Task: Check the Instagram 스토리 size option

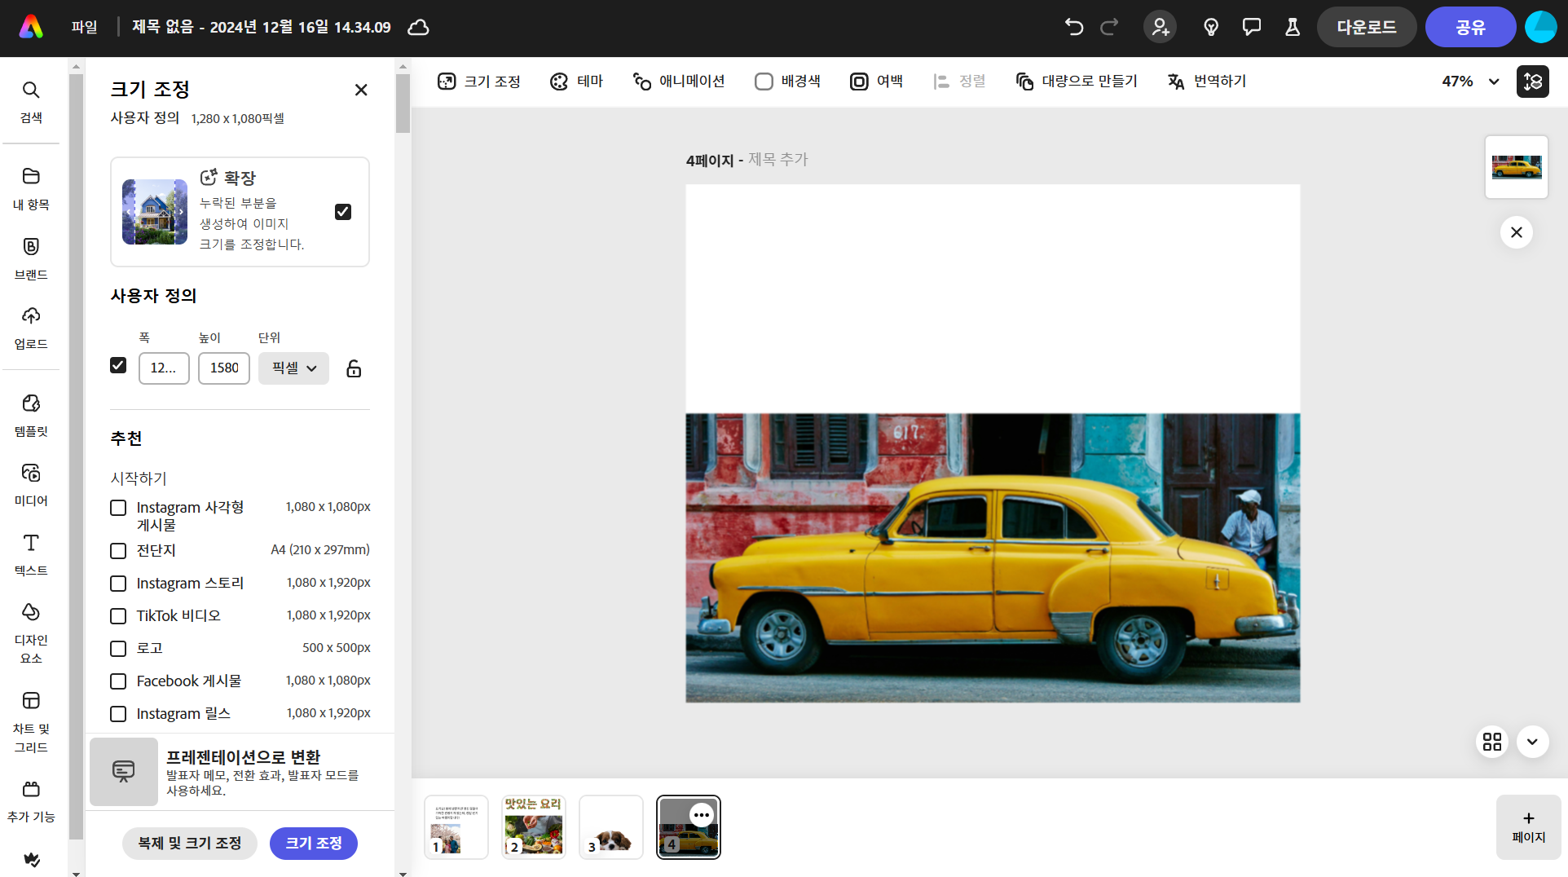Action: tap(118, 584)
